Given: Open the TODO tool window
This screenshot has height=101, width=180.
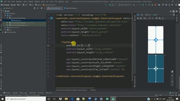Looking at the screenshot, I should pos(49,93).
